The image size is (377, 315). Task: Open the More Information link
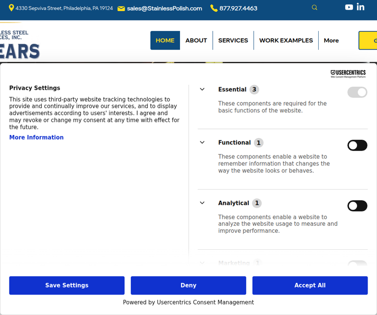point(36,137)
